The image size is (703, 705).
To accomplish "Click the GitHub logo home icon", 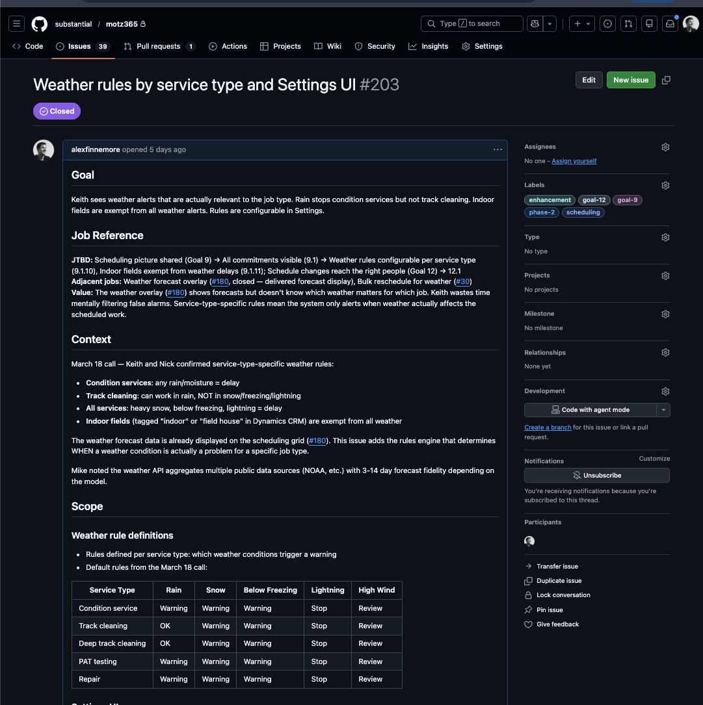I will click(40, 24).
